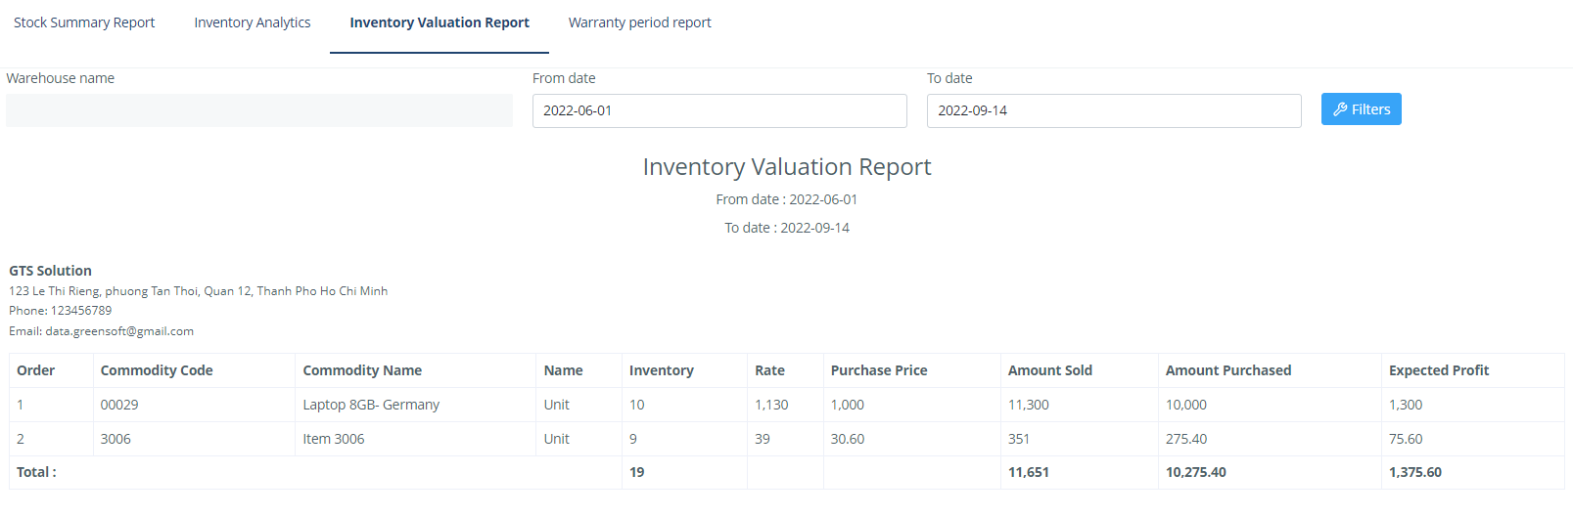Click the Purchase Price column header
This screenshot has width=1573, height=517.
click(879, 370)
